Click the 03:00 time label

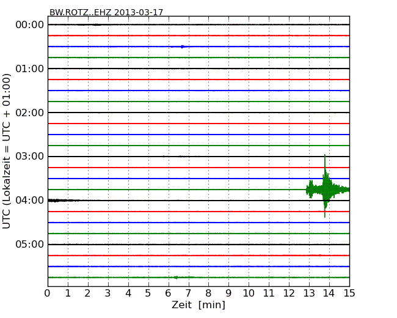30,156
